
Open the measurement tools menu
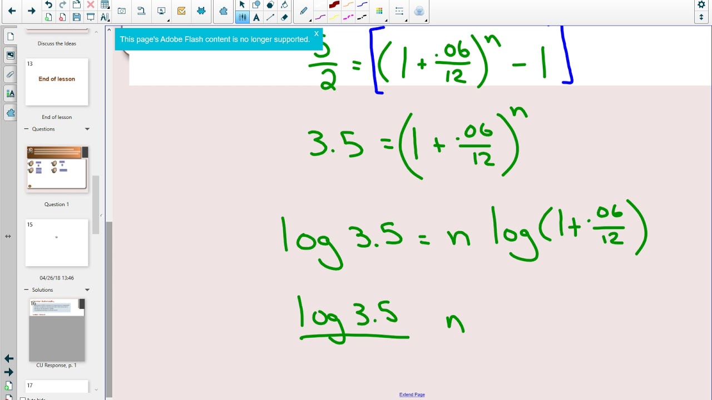click(x=105, y=17)
